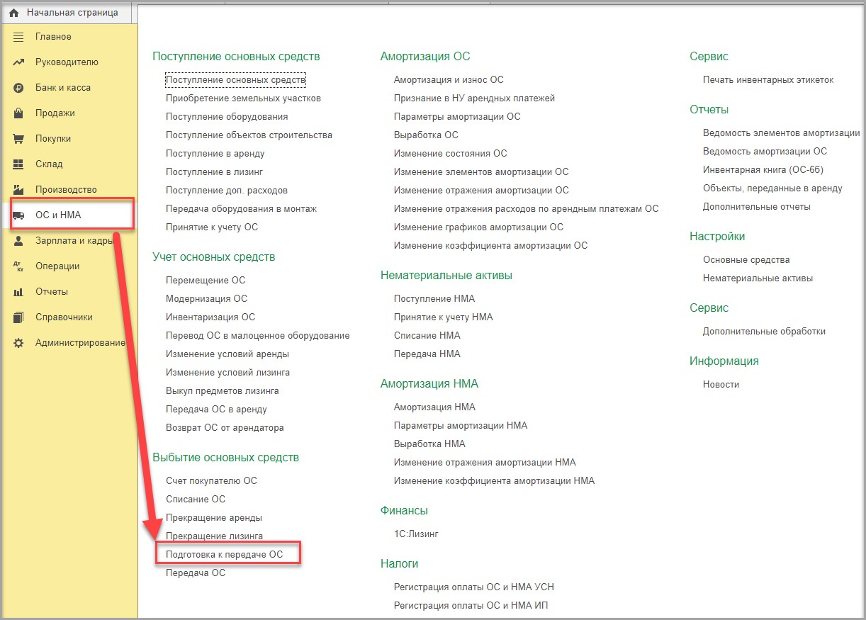
Task: Open Принятие к учету НМА
Action: coord(443,317)
